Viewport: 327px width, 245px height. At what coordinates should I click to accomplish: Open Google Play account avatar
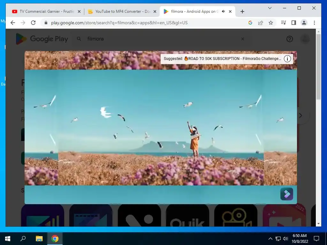305,39
